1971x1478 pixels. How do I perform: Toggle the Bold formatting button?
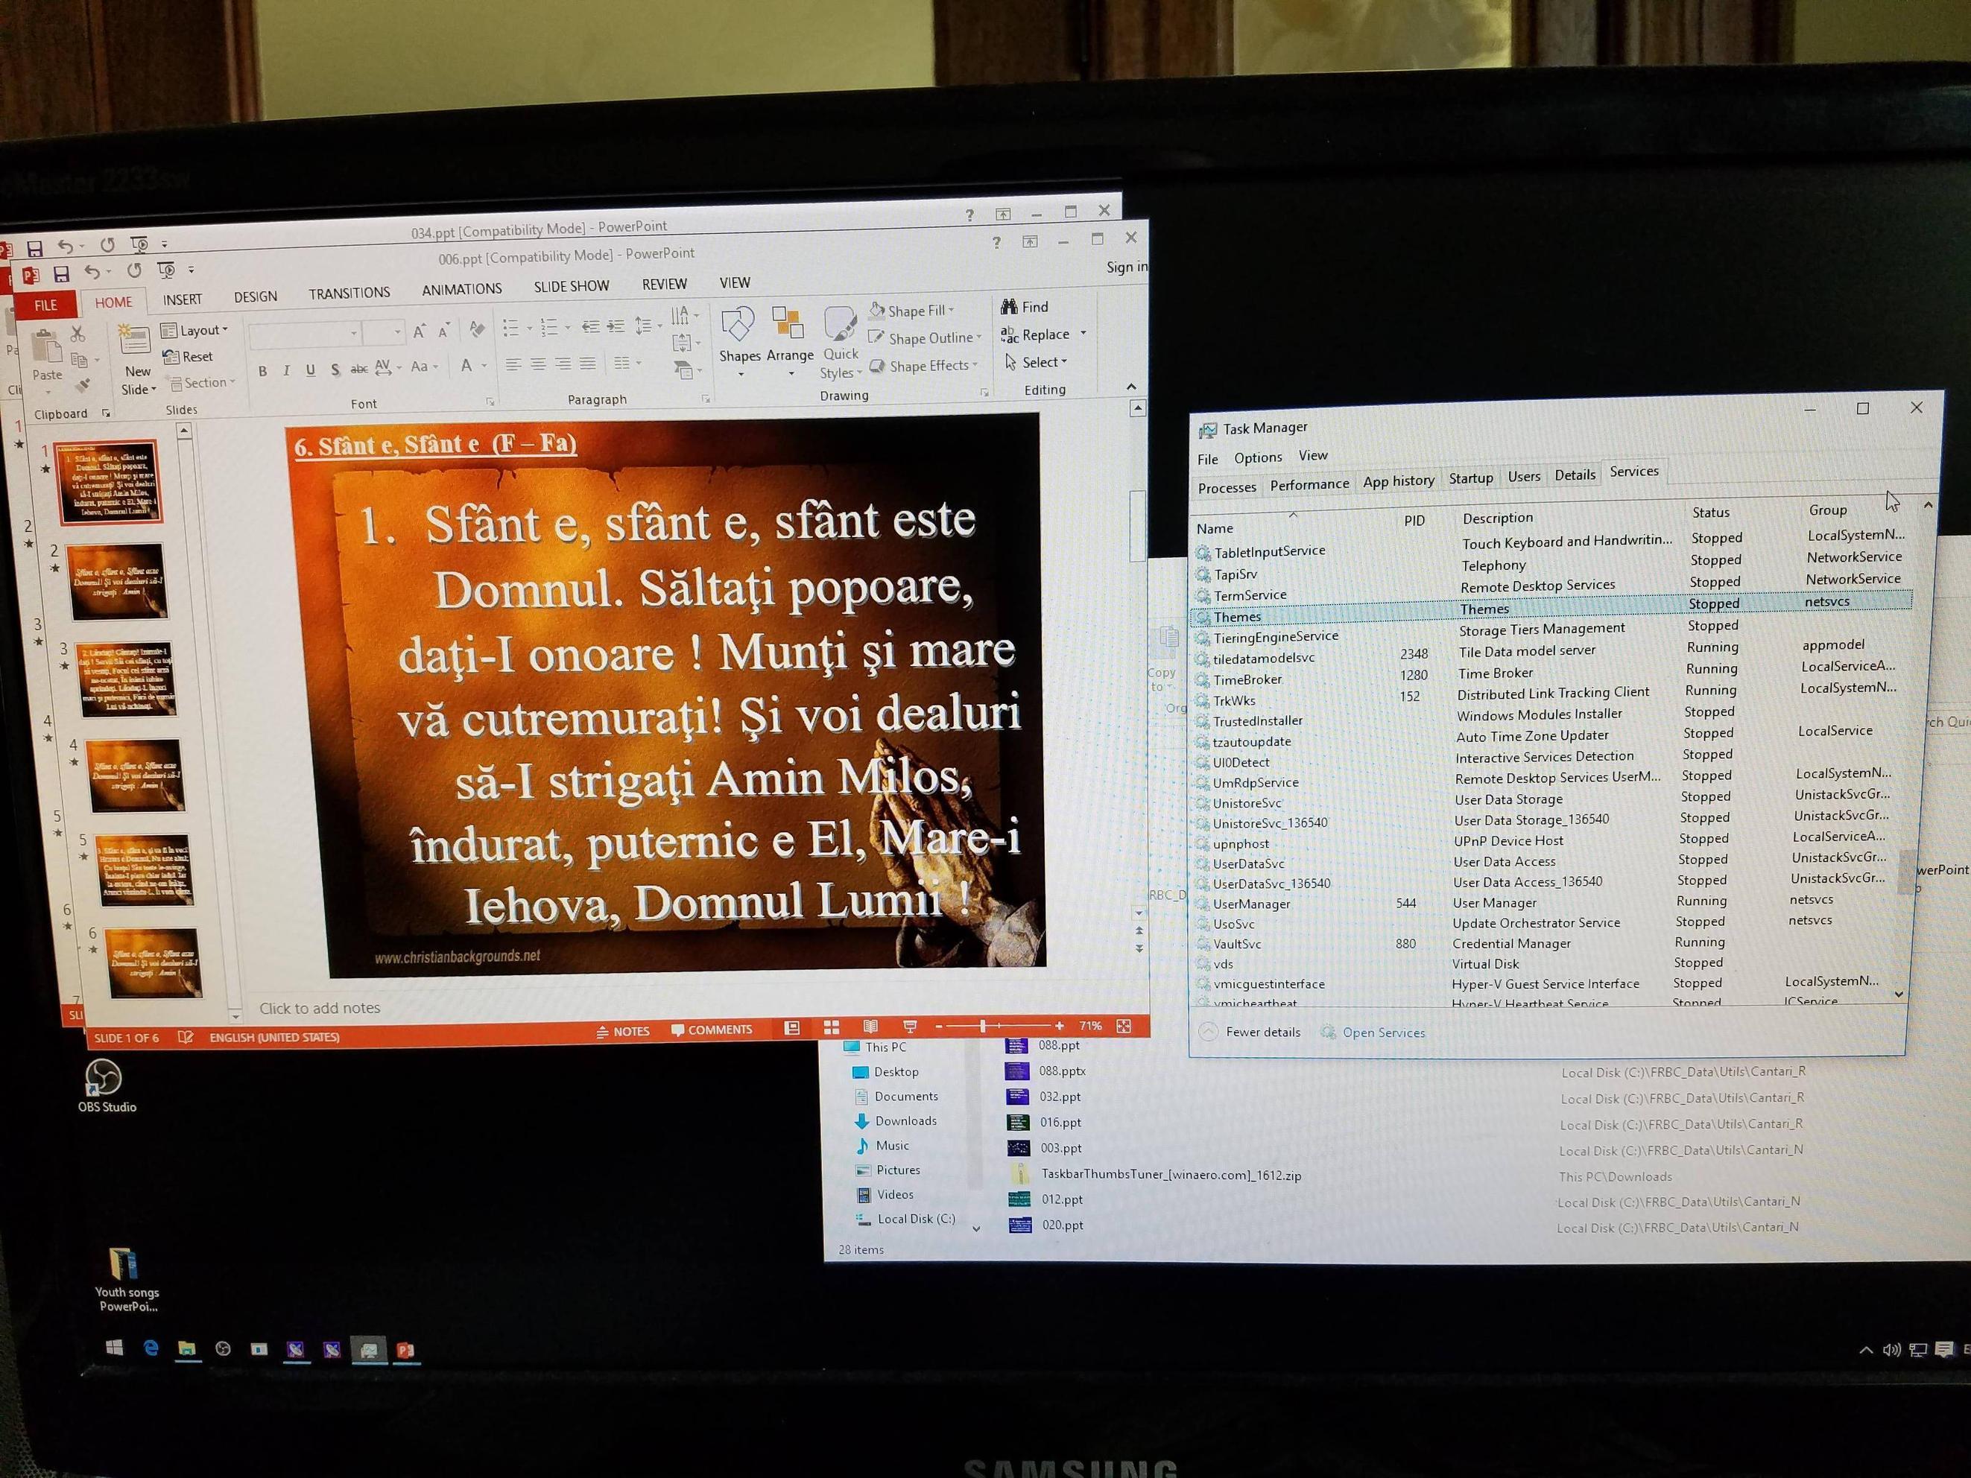pyautogui.click(x=263, y=370)
